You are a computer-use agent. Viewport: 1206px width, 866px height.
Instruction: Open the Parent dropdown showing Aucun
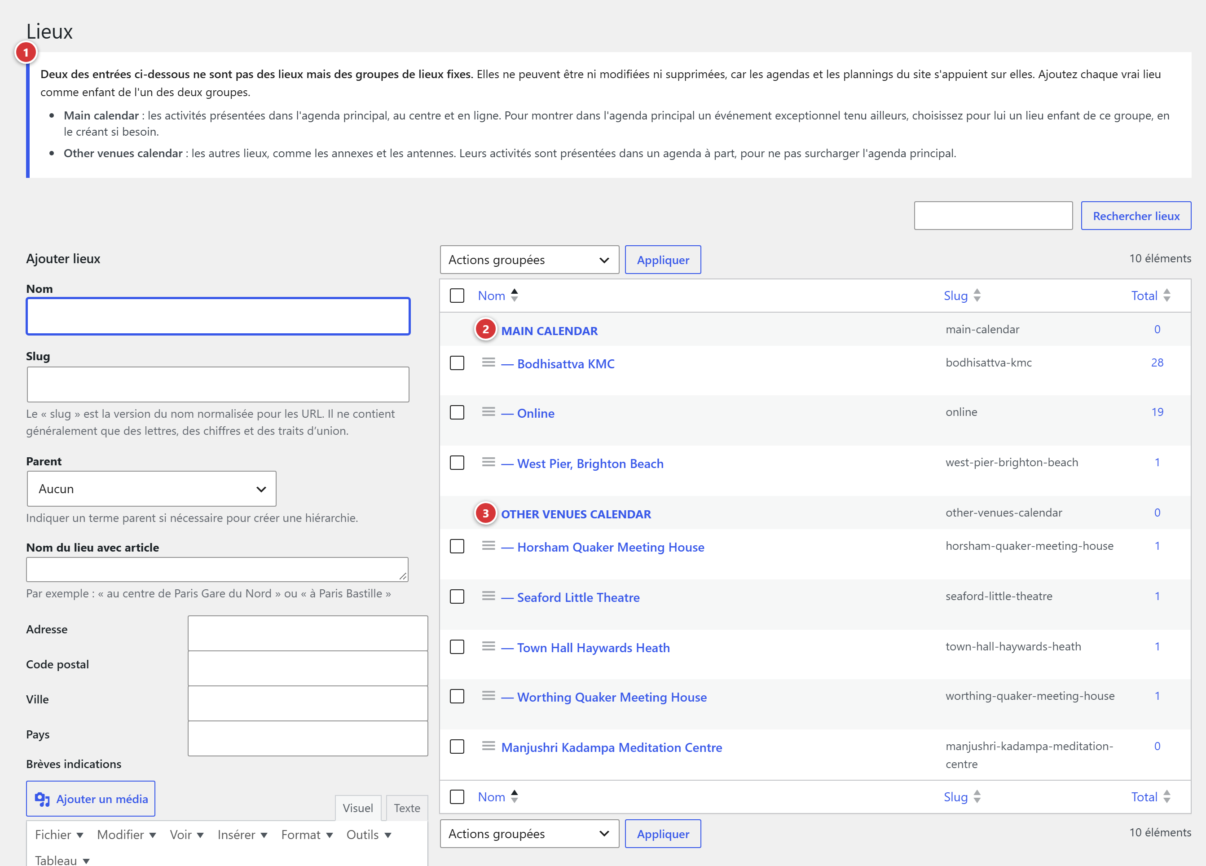(152, 489)
